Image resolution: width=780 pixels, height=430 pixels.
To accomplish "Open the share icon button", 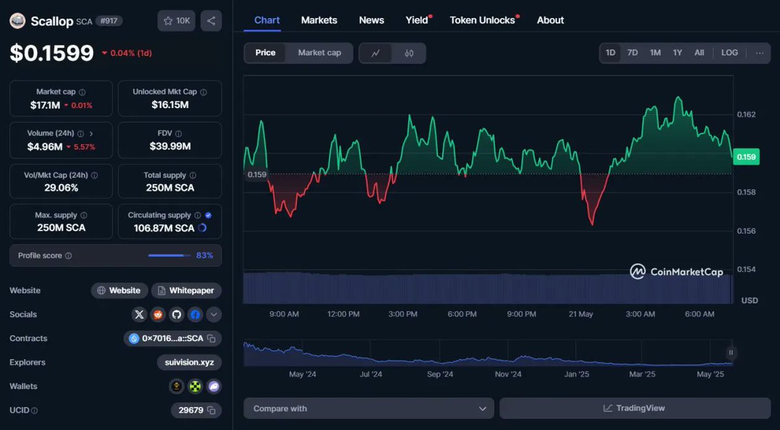I will tap(211, 21).
